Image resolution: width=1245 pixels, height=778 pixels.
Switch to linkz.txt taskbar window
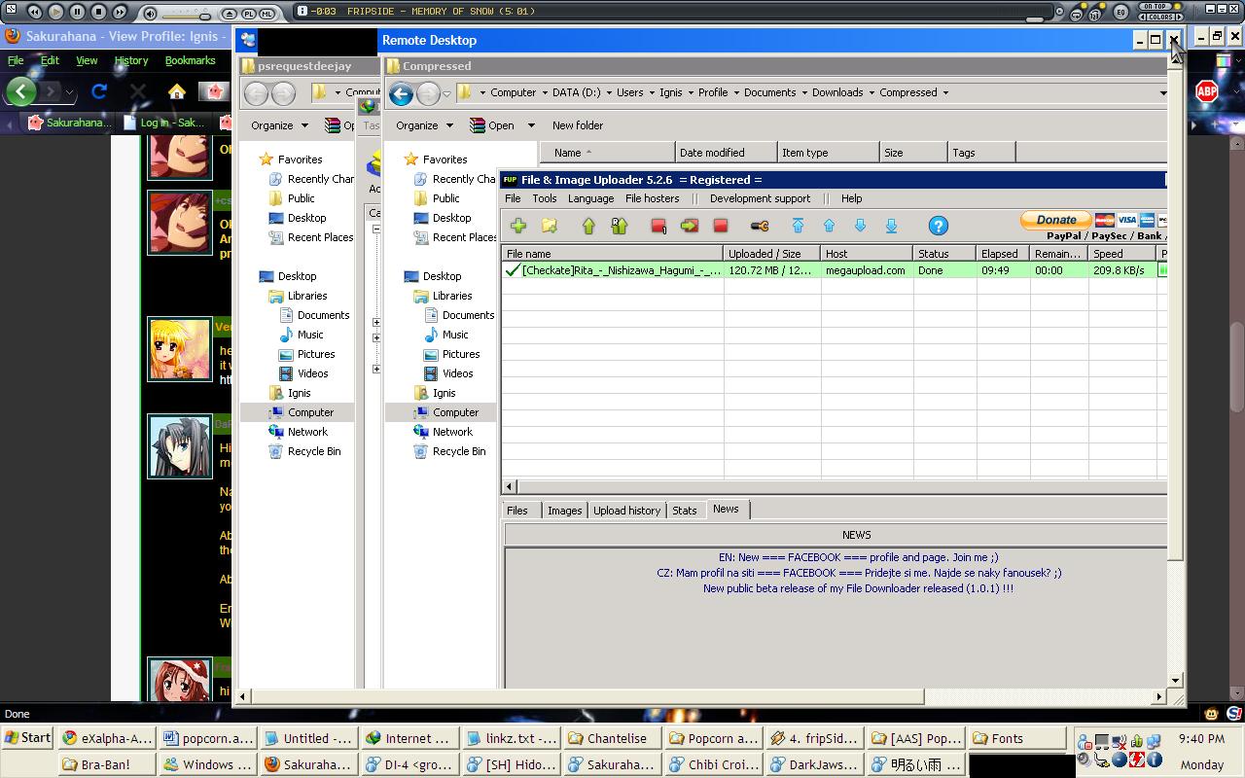click(513, 738)
